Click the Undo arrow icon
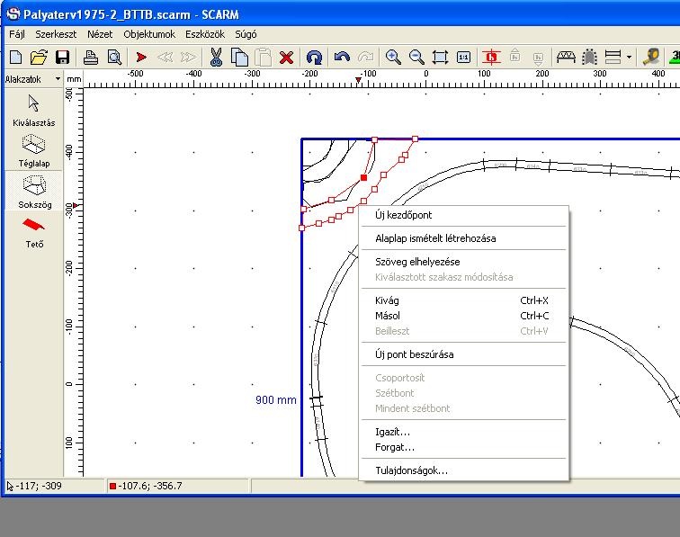The height and width of the screenshot is (537, 680). [342, 58]
